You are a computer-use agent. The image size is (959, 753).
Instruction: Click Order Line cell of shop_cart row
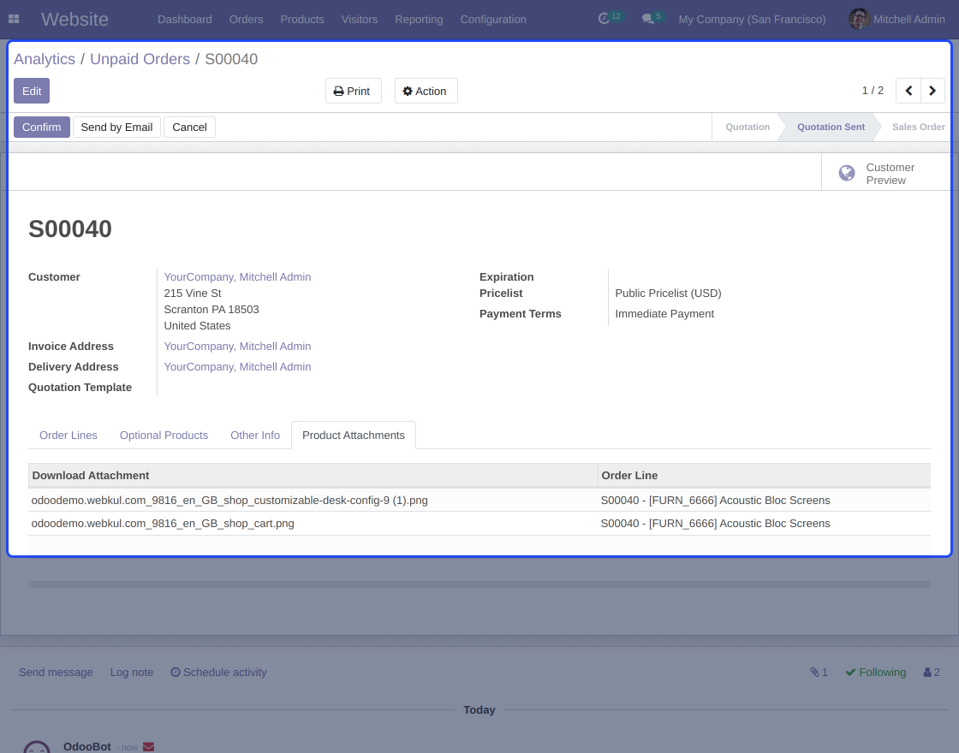point(765,524)
